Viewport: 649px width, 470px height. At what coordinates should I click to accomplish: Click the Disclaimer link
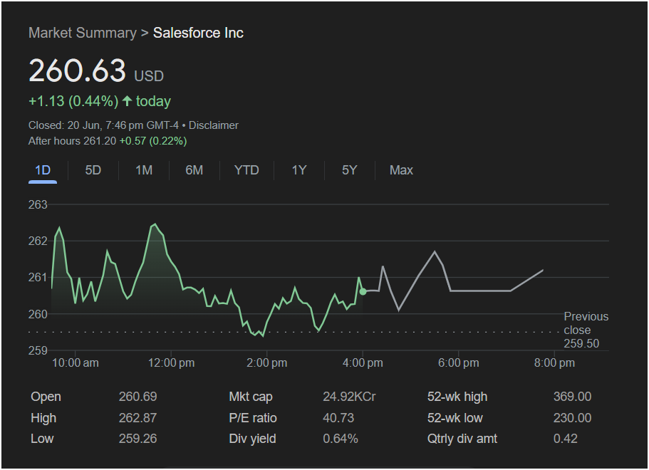214,125
